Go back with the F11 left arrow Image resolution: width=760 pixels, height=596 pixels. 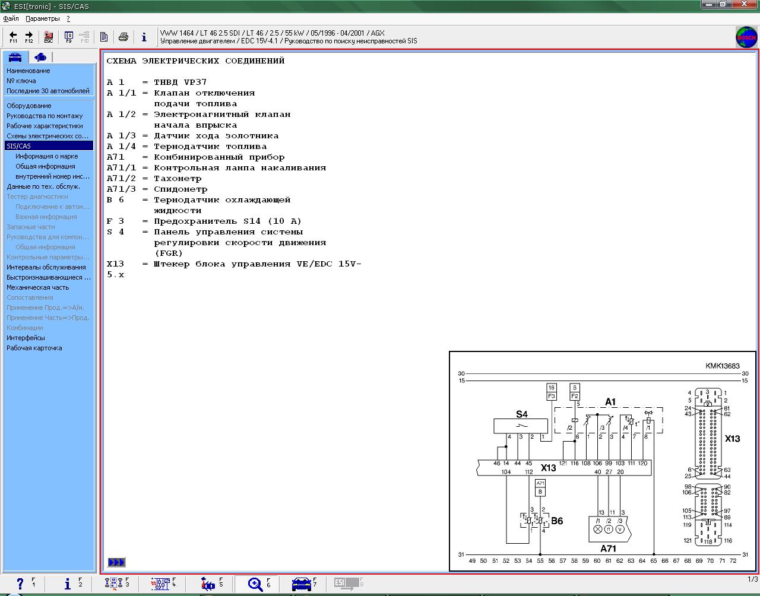coord(13,37)
